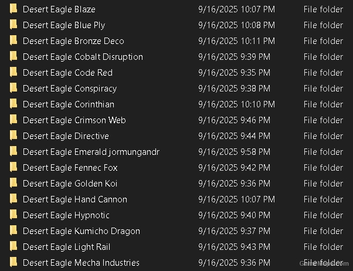353x271 pixels.
Task: Click the 9/16/2025 10:11 PM date cell
Action: coord(236,41)
